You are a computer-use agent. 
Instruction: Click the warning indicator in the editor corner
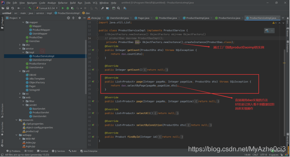274,23
